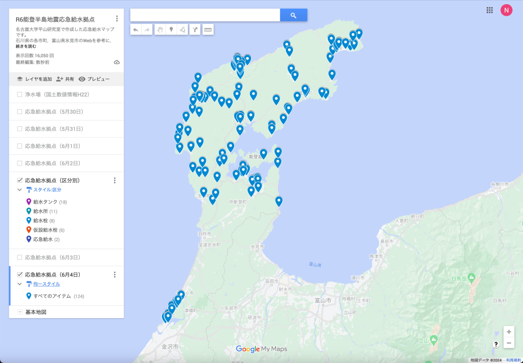The width and height of the screenshot is (523, 363).
Task: Select the add marker tool
Action: point(171,30)
